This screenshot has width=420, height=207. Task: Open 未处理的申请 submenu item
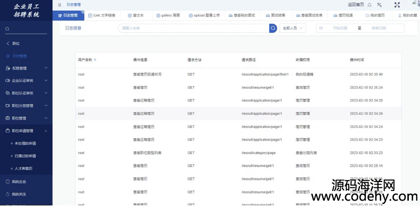click(x=25, y=144)
